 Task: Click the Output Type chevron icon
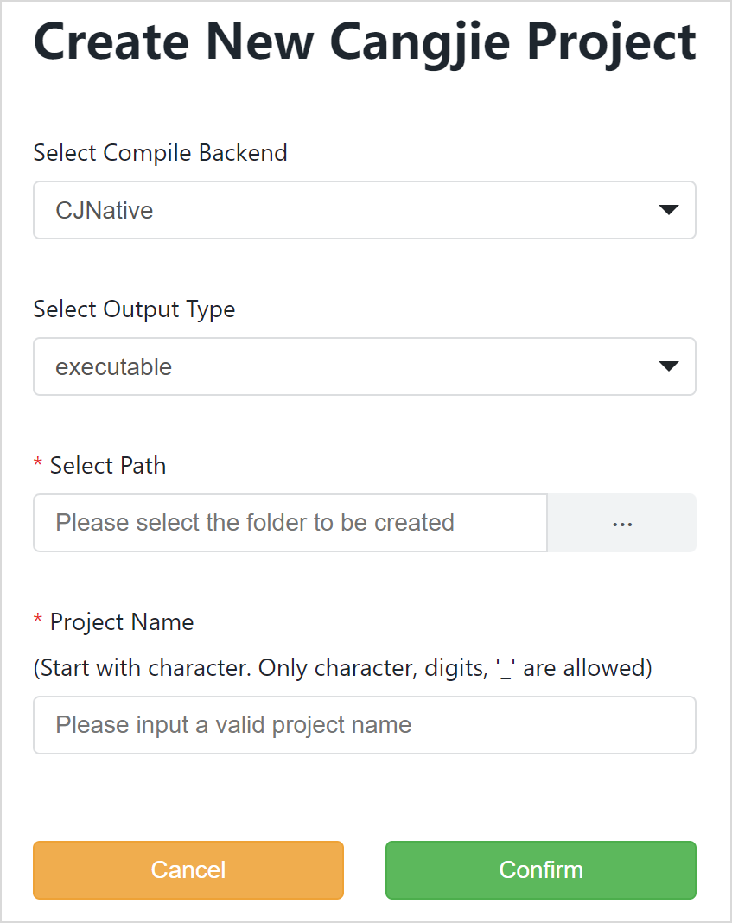click(x=667, y=366)
